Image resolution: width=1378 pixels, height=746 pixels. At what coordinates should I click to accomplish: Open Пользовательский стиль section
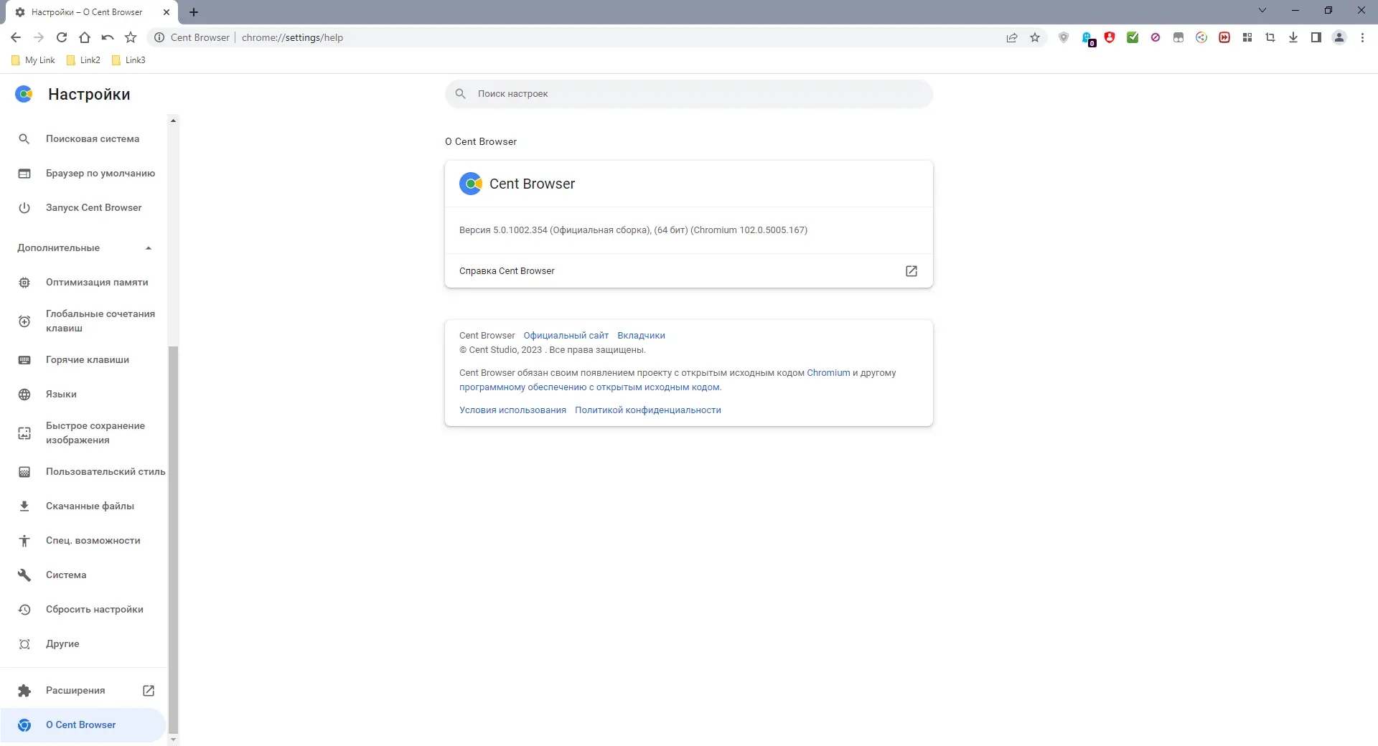tap(83, 472)
